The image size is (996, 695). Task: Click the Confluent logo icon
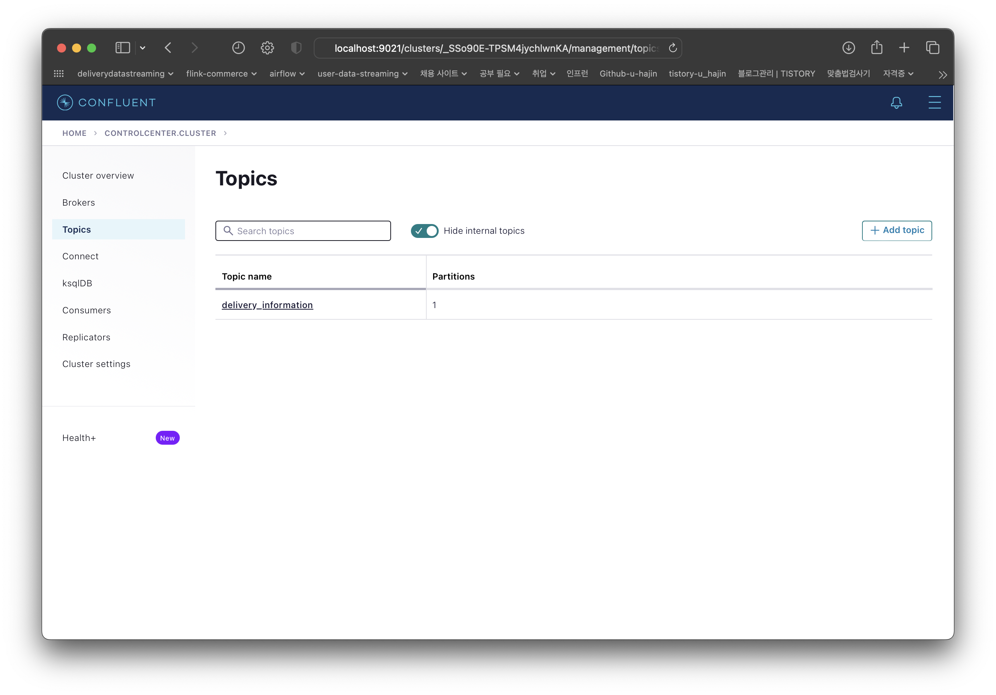[x=65, y=103]
